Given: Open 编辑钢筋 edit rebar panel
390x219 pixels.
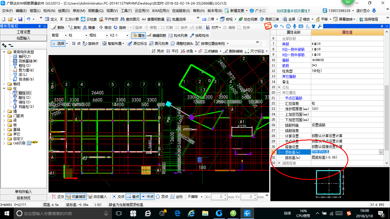Looking at the screenshot, I should tap(156, 36).
